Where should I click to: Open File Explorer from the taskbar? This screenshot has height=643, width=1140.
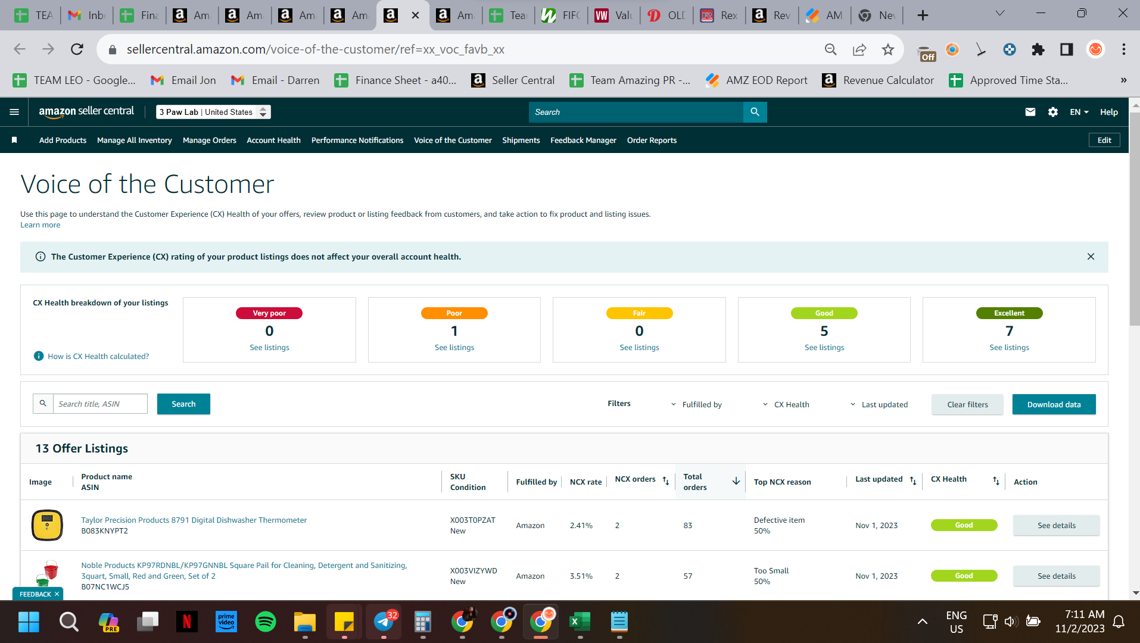pyautogui.click(x=305, y=622)
